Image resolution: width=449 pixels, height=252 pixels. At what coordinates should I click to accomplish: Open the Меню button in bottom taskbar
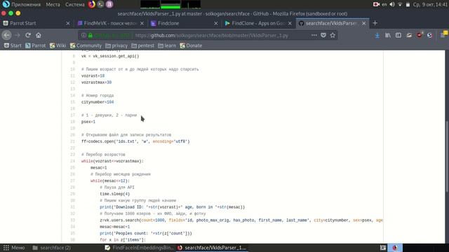click(x=14, y=248)
